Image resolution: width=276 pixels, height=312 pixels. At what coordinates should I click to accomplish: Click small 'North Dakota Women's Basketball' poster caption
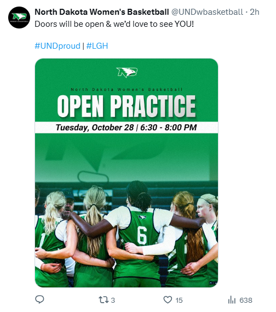127,90
